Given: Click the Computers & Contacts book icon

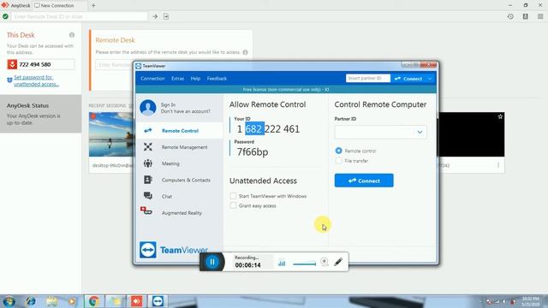Looking at the screenshot, I should click(x=148, y=180).
